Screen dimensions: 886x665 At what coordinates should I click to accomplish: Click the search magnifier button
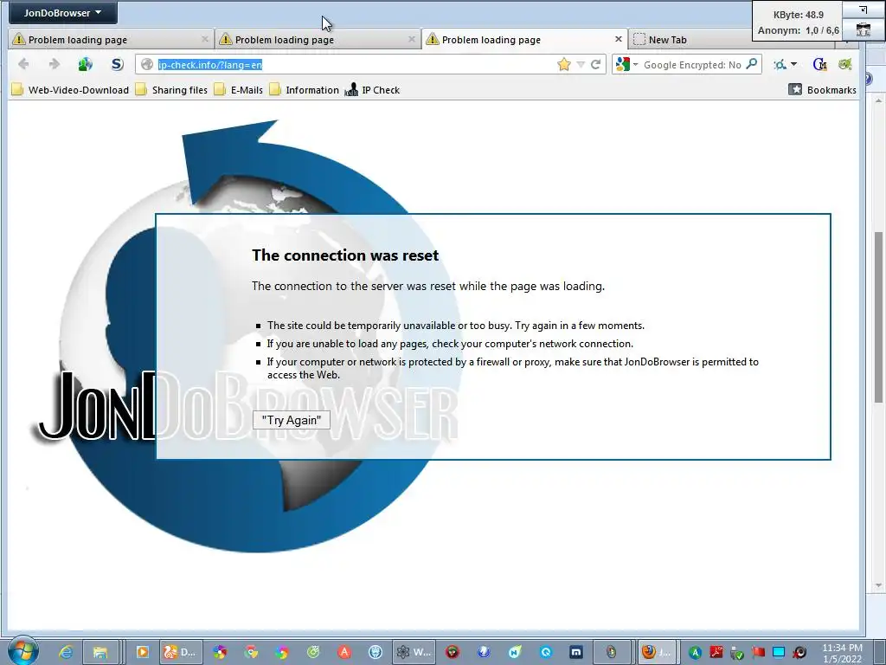click(752, 64)
